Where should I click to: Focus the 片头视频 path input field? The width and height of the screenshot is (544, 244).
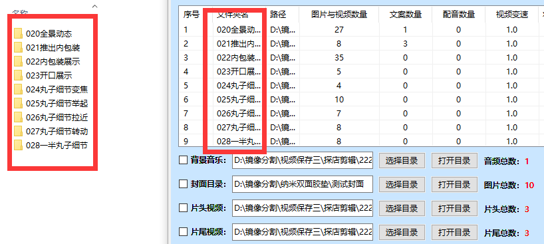(303, 208)
